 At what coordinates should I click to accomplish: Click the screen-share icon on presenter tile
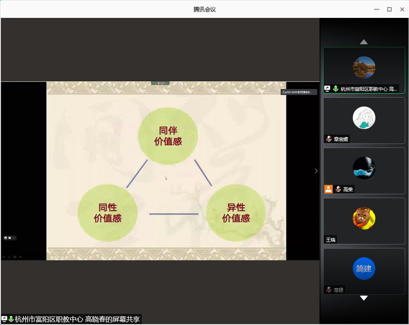328,89
